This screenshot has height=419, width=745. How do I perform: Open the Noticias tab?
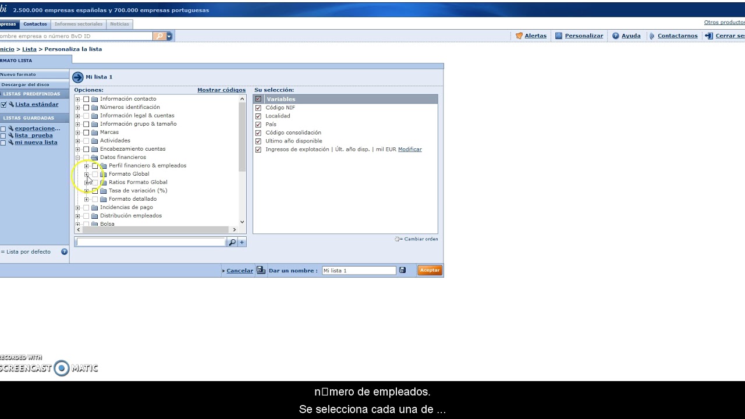(x=119, y=24)
